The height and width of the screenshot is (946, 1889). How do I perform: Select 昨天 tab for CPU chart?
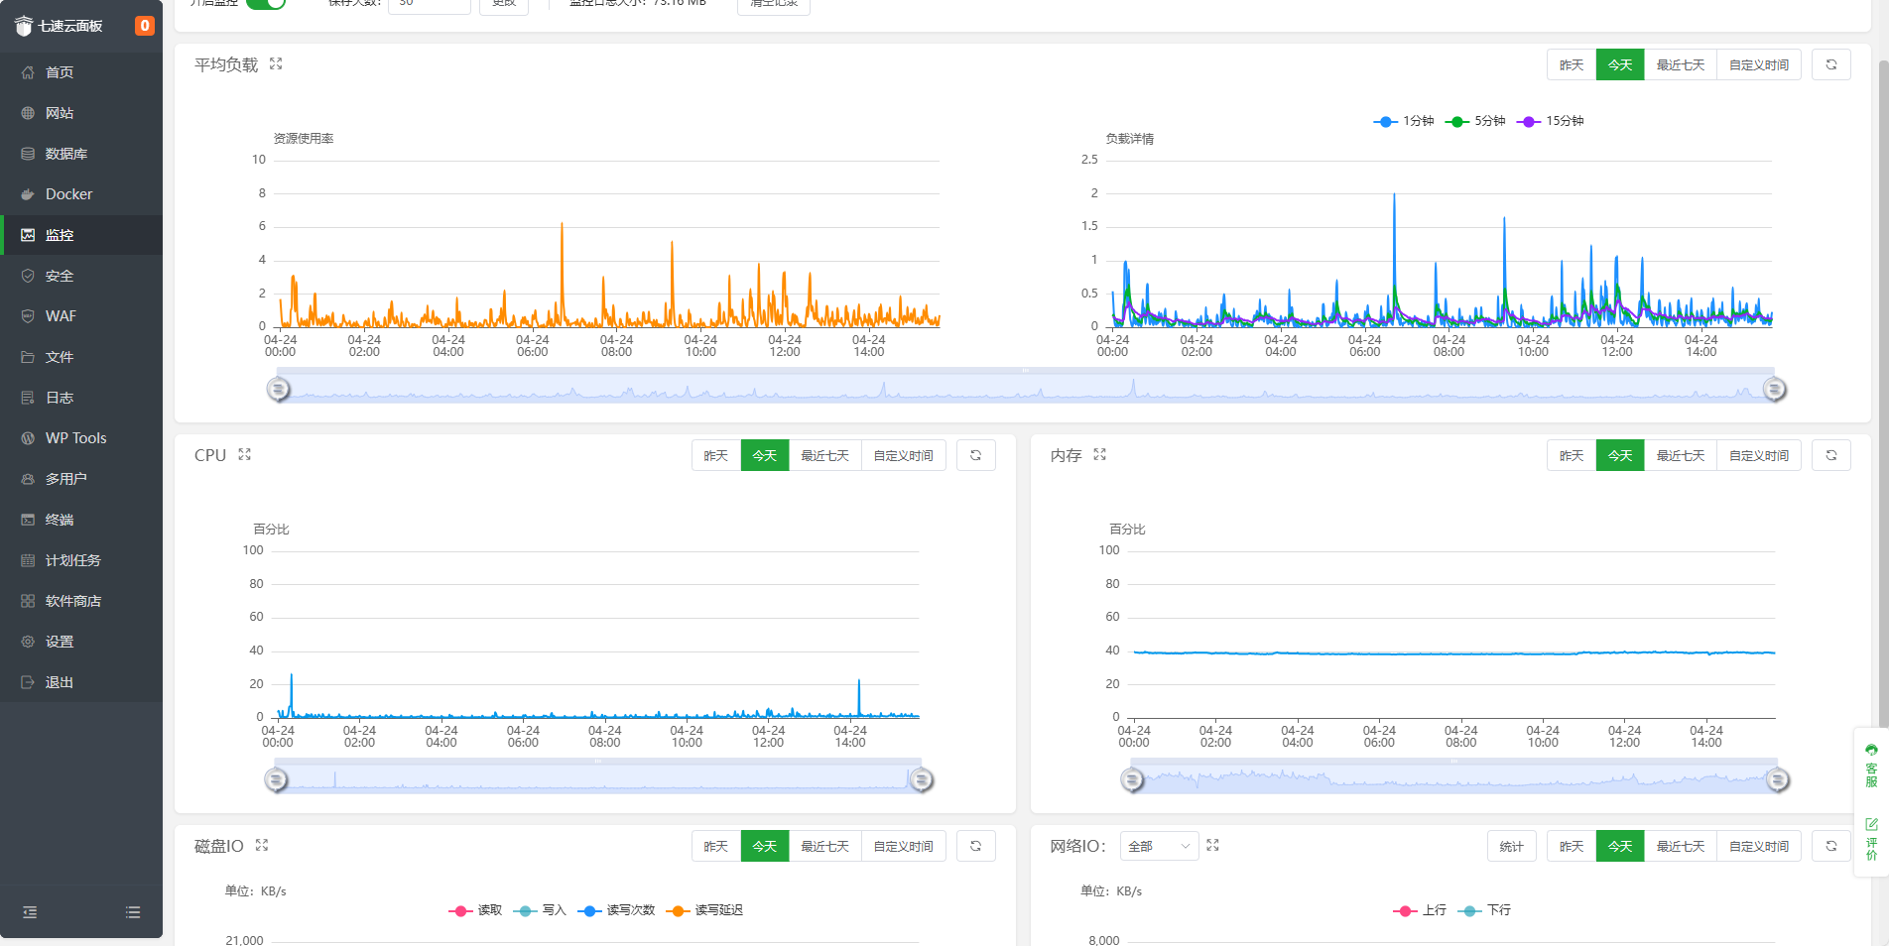pos(716,455)
